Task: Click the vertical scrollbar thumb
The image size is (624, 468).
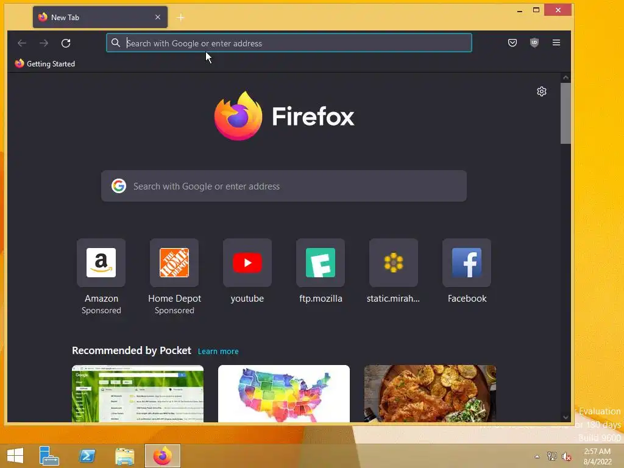Action: [565, 113]
